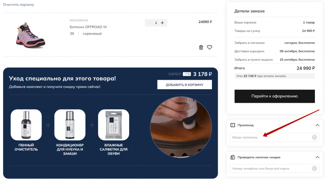Click the ВЛАЖНЫЕ САЛФЕТКИ ДЛЯ ОБУВИ caption
Image resolution: width=328 pixels, height=182 pixels.
[x=113, y=149]
